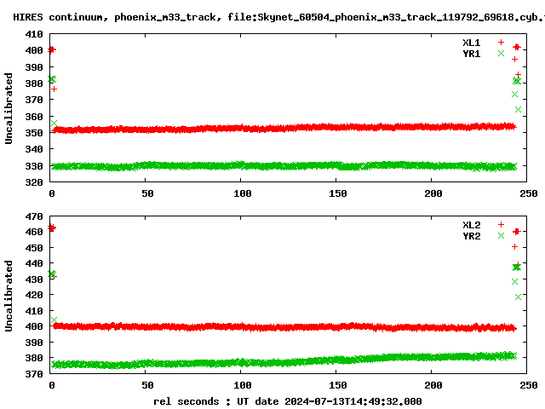
Task: Click the red plus marker beside XL2 legend
Action: pos(501,225)
